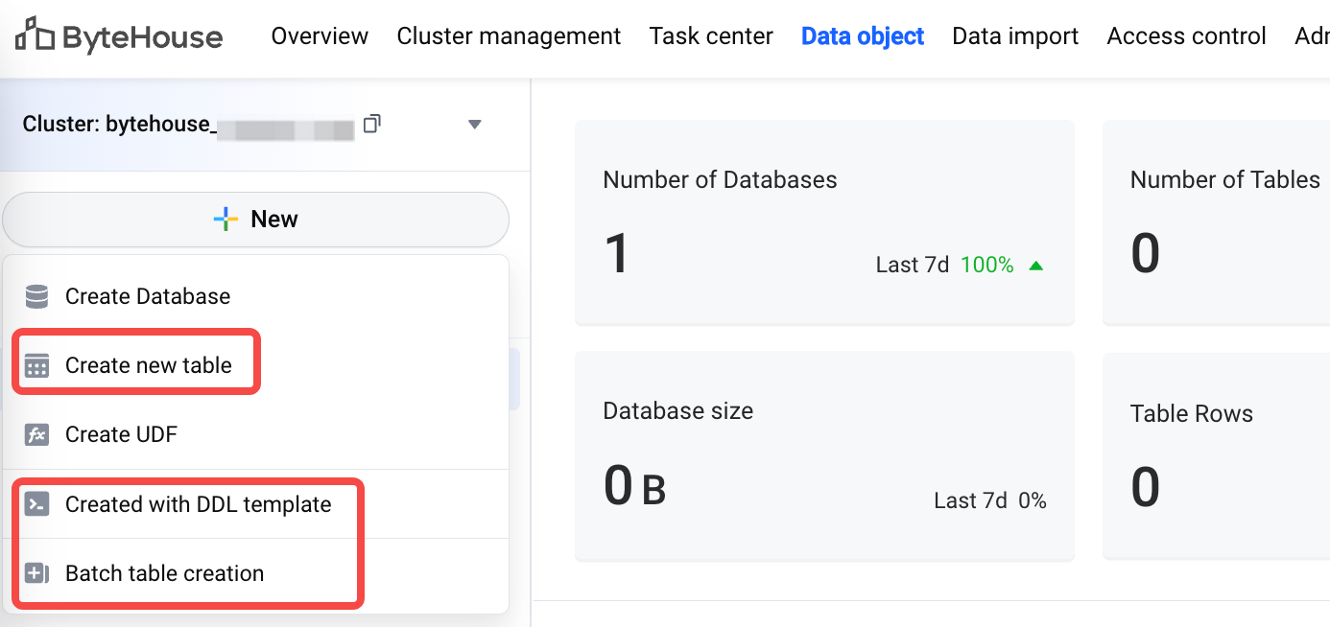Click the database cylinder icon

click(36, 296)
